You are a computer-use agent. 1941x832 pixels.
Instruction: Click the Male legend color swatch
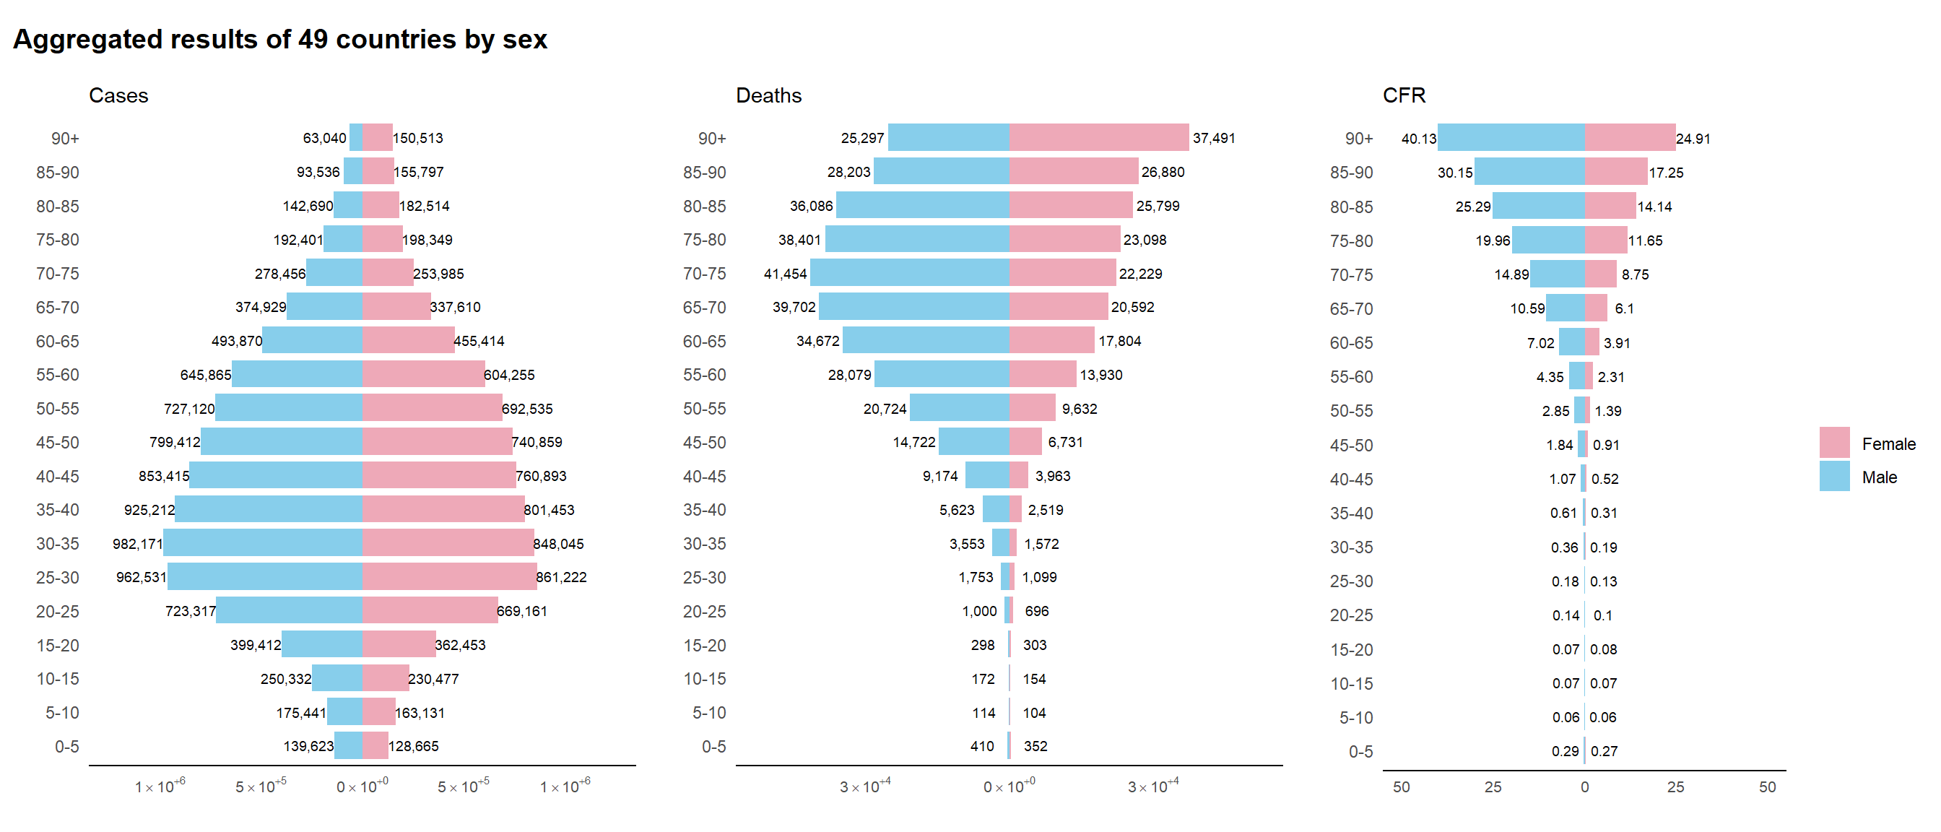coord(1833,476)
